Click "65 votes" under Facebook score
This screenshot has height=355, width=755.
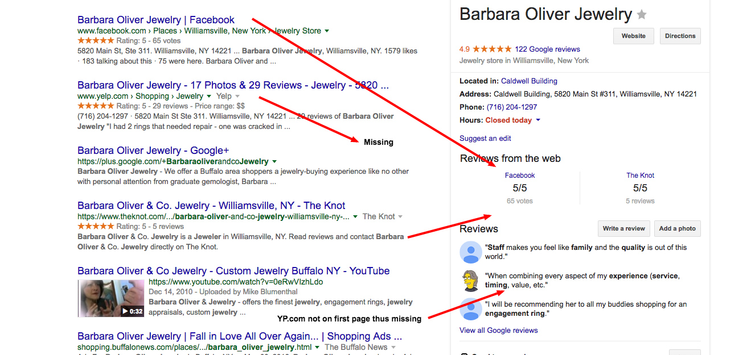[520, 201]
